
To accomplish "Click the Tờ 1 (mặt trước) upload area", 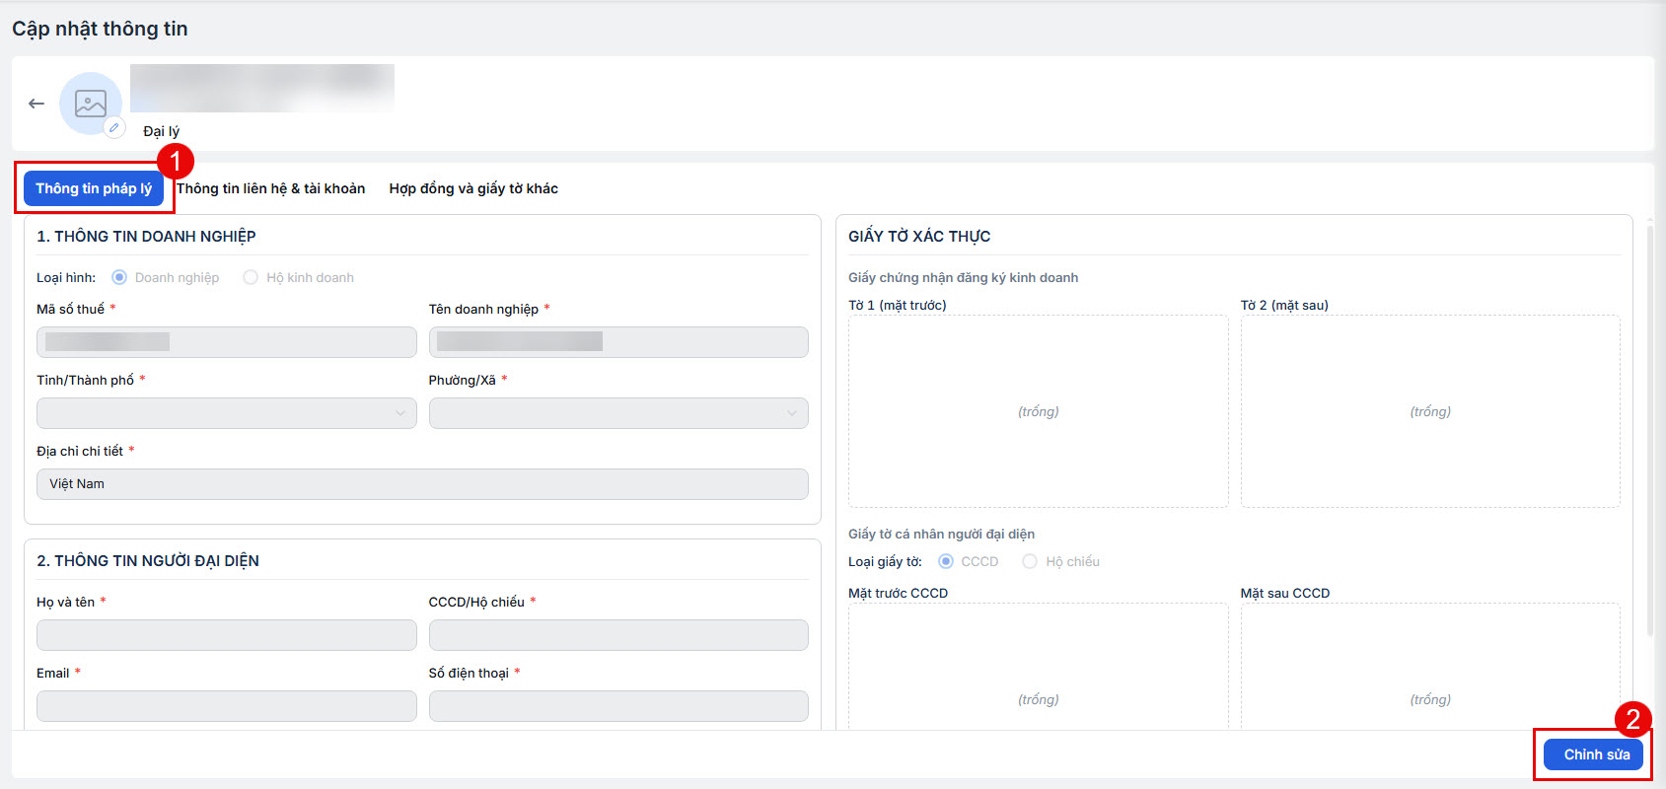I will coord(1039,411).
